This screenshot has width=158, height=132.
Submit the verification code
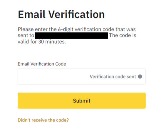tap(82, 101)
